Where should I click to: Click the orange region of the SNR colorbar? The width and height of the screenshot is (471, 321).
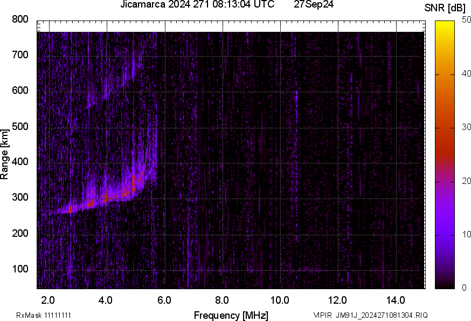(445, 86)
